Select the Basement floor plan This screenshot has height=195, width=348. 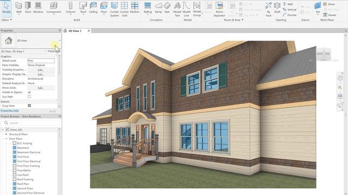pos(23,148)
